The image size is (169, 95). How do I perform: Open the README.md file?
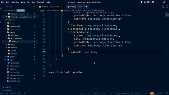(x=20, y=81)
